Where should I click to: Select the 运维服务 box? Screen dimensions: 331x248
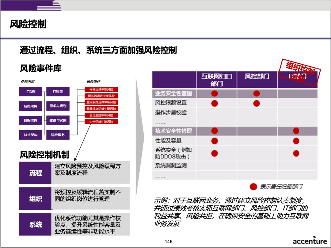[58, 135]
